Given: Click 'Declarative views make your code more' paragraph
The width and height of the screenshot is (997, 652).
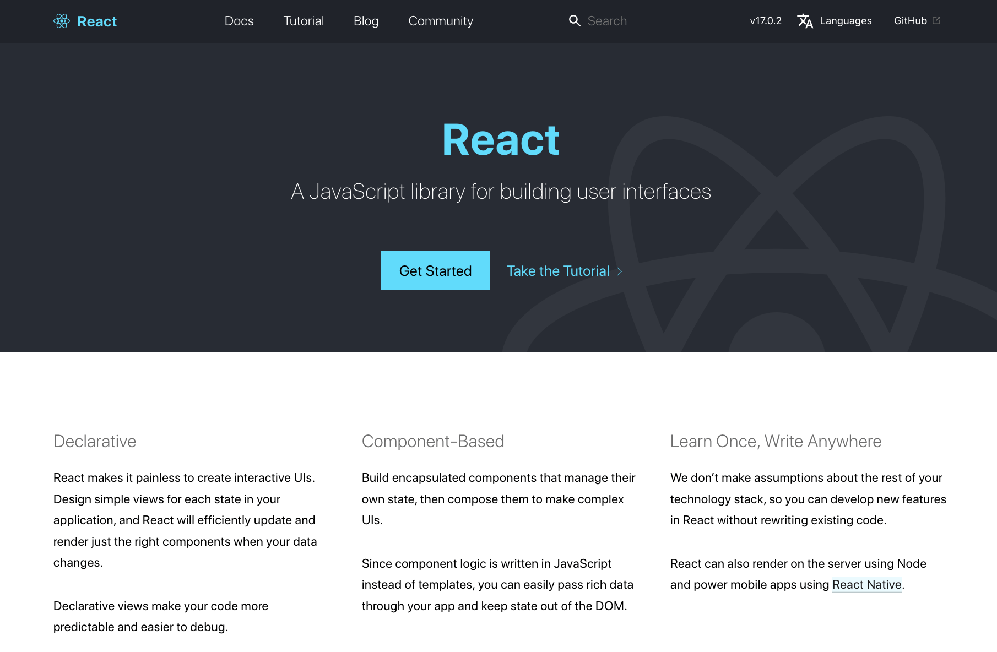Looking at the screenshot, I should [161, 617].
